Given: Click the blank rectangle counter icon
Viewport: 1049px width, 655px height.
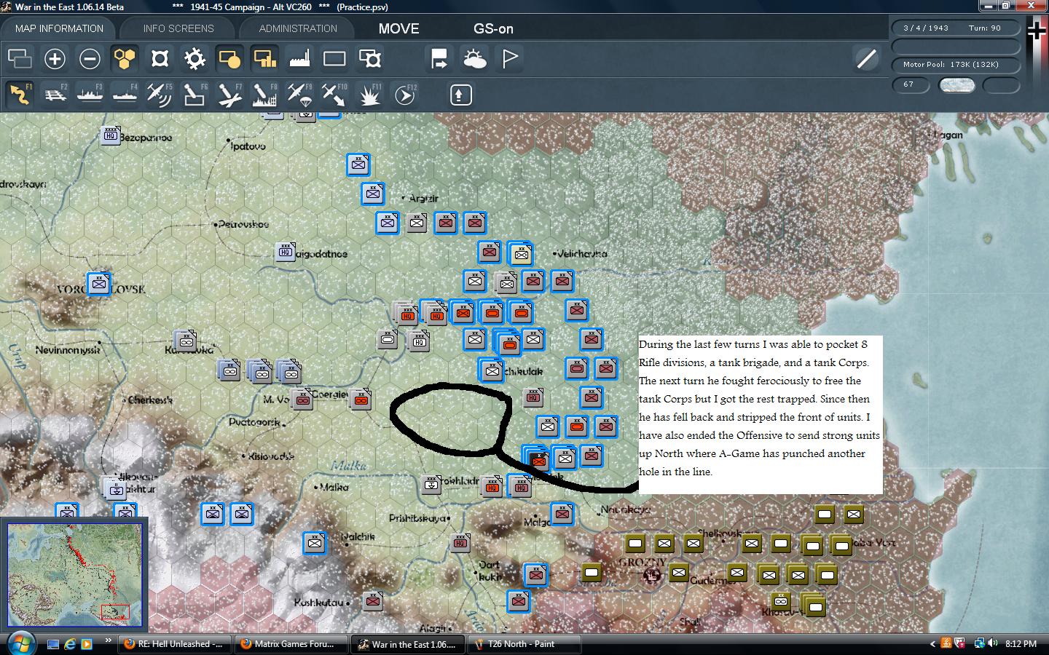Looking at the screenshot, I should point(334,58).
